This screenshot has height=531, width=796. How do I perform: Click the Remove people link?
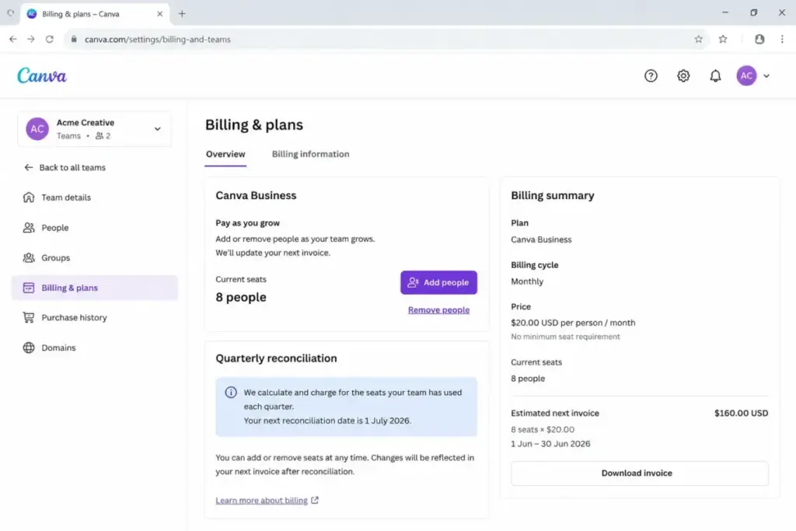tap(438, 309)
